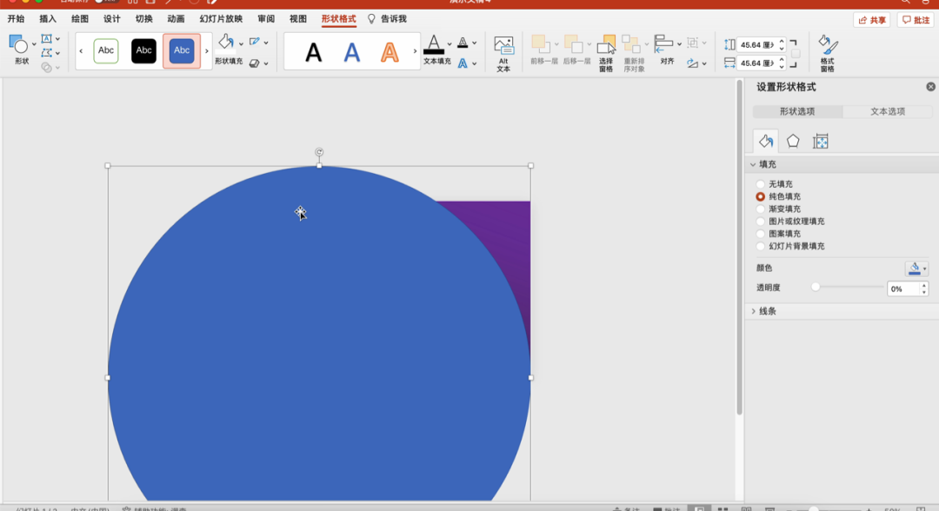Select the size and properties tab icon
The width and height of the screenshot is (939, 511).
point(821,141)
